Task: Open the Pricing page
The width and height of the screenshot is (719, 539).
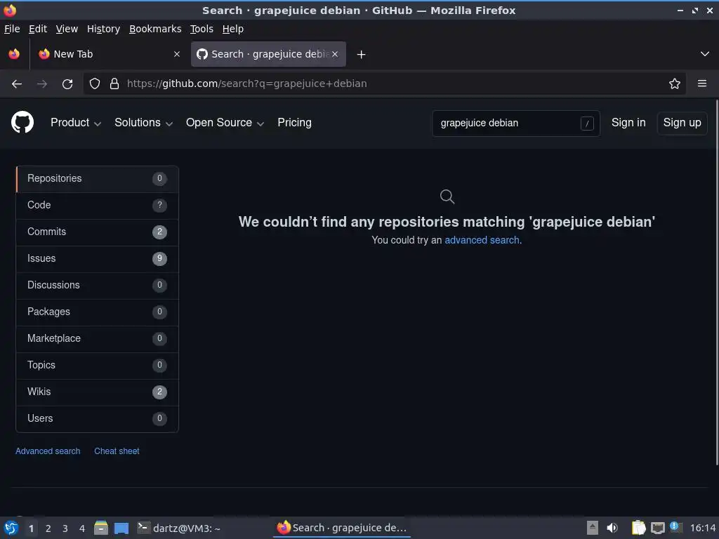Action: 294,122
